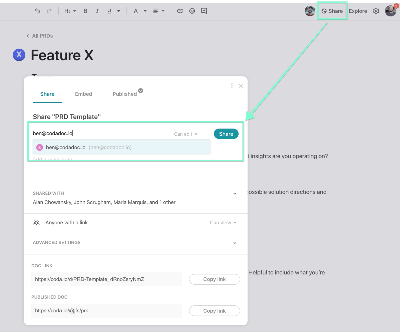Viewport: 400px width, 332px height.
Task: Click the redo arrow in toolbar
Action: coord(49,11)
